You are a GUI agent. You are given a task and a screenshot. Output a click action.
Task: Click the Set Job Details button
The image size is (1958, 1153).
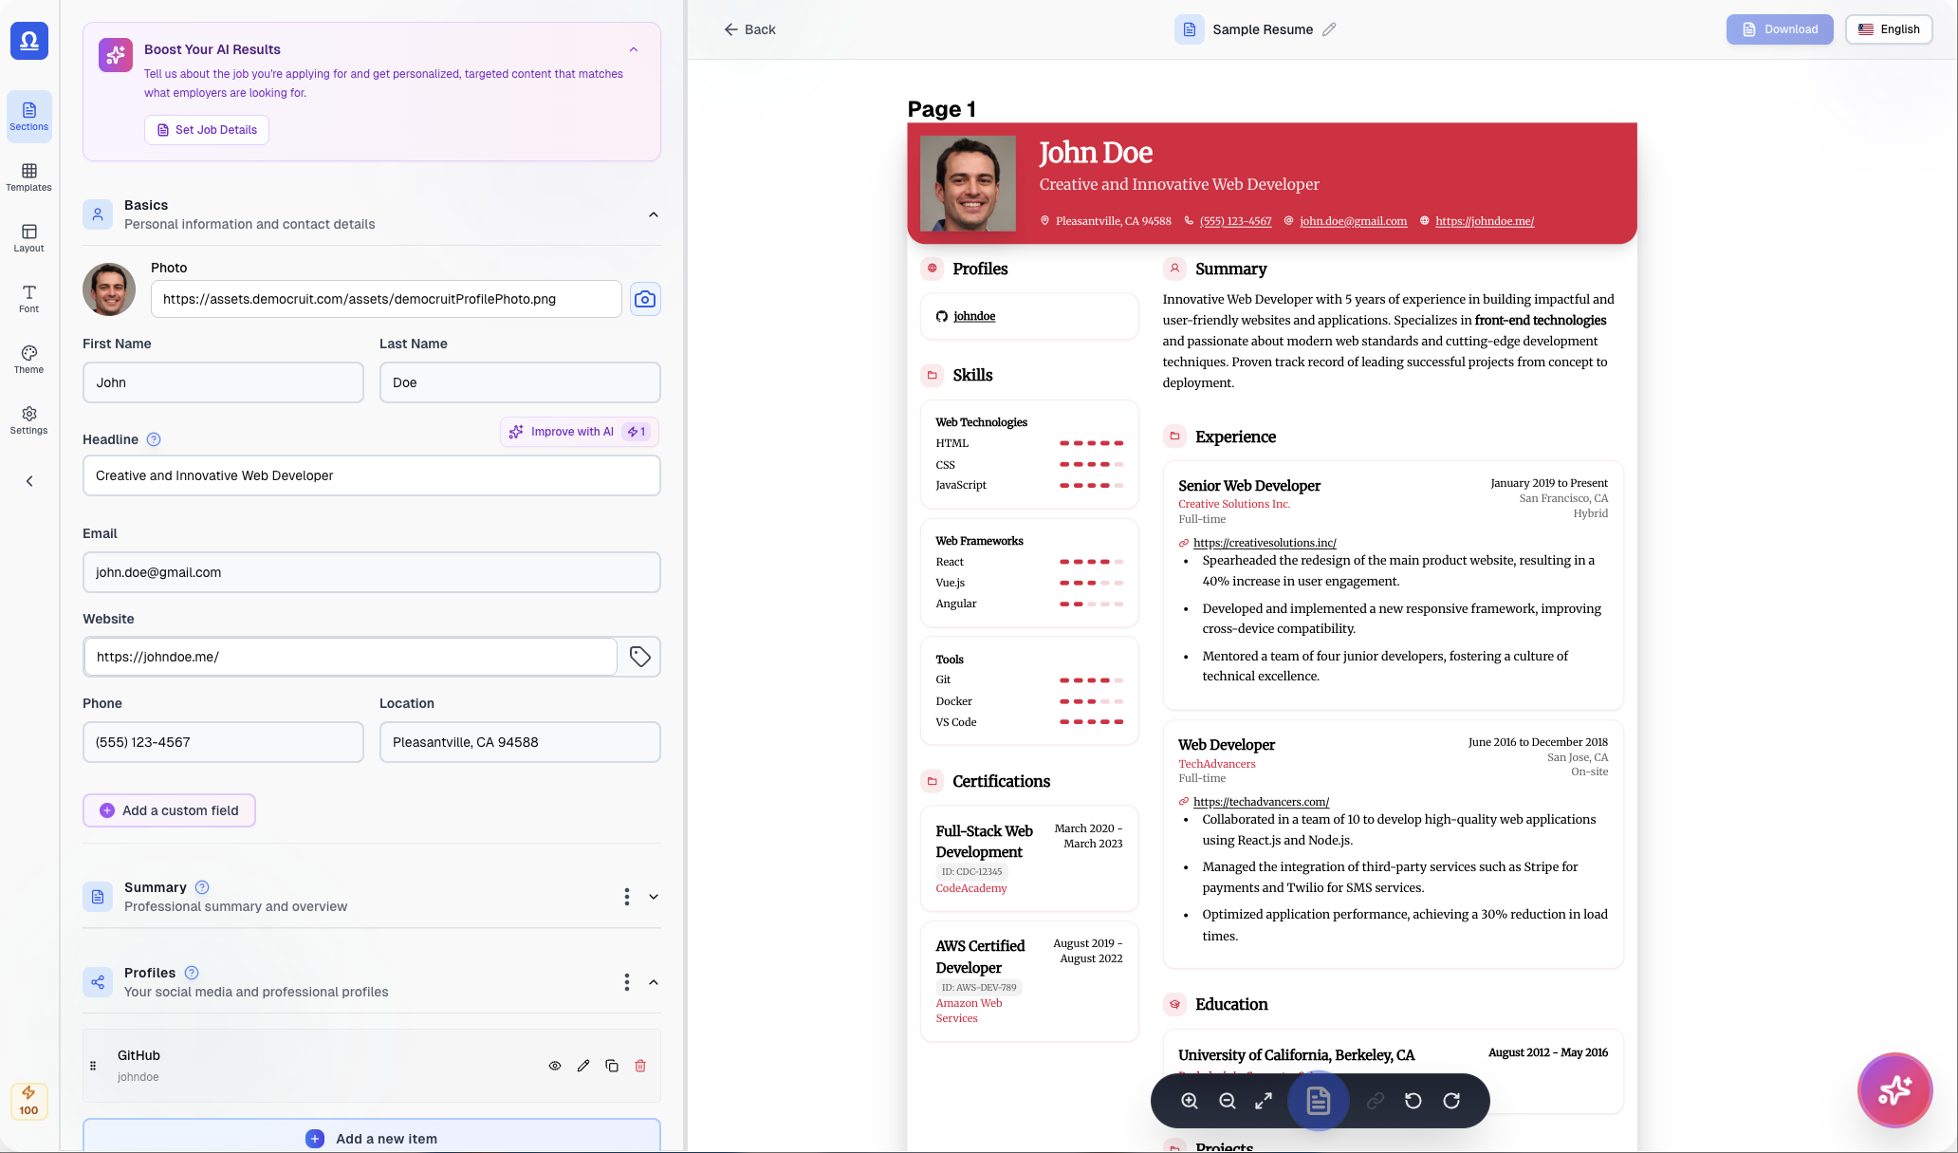[206, 129]
